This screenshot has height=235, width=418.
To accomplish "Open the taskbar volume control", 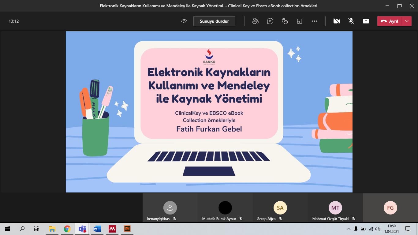I will tap(378, 229).
